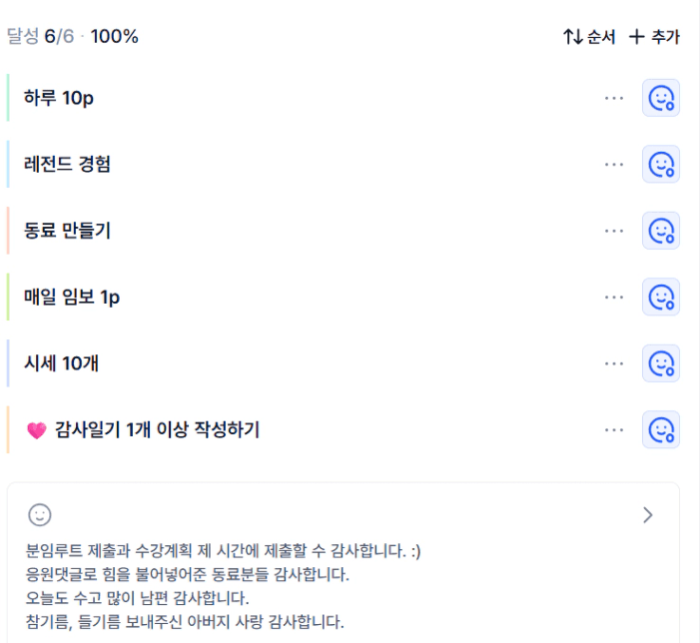Click the smiley face icon in the note card
700x643 pixels.
[x=40, y=515]
